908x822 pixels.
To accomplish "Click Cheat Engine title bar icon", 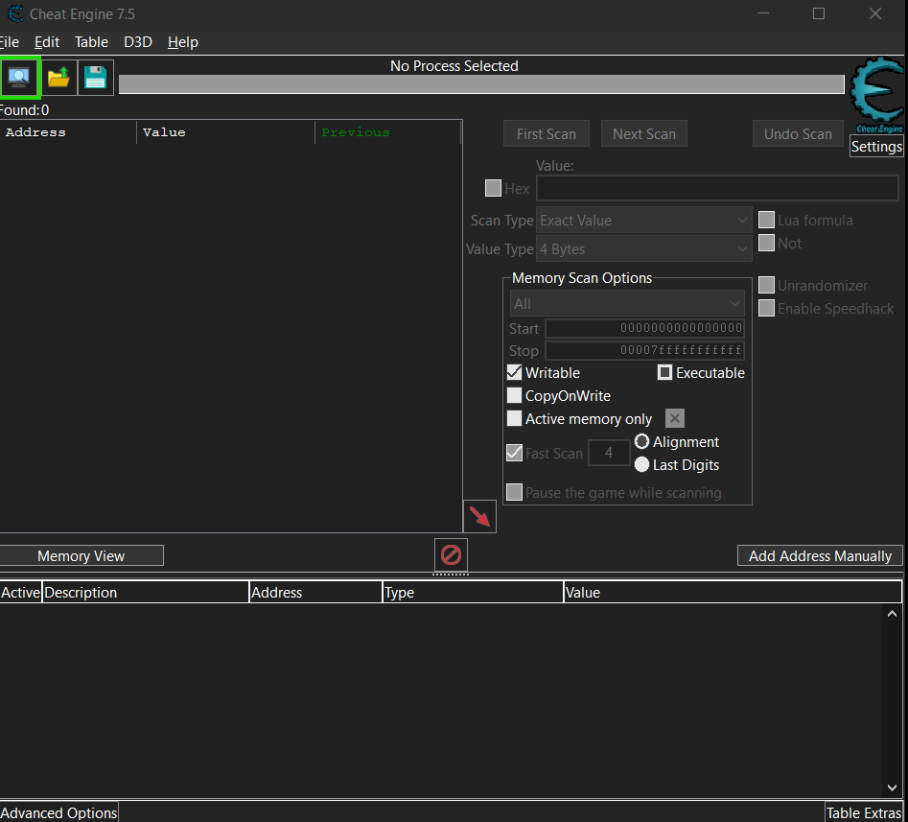I will (15, 13).
